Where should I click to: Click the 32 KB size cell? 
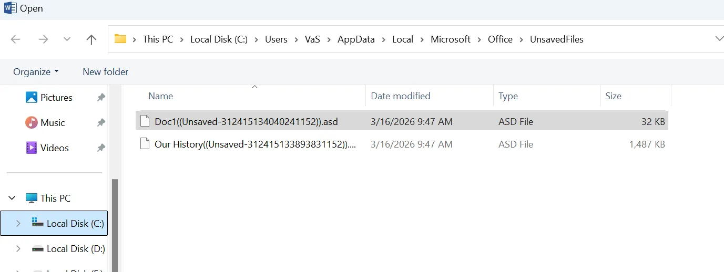[653, 122]
